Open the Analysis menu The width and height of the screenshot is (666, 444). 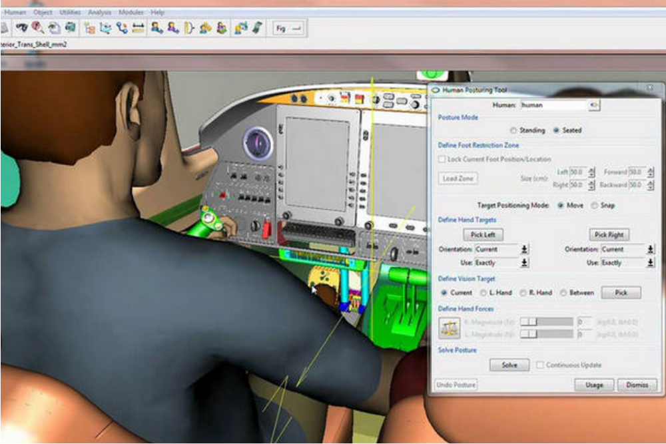coord(99,12)
